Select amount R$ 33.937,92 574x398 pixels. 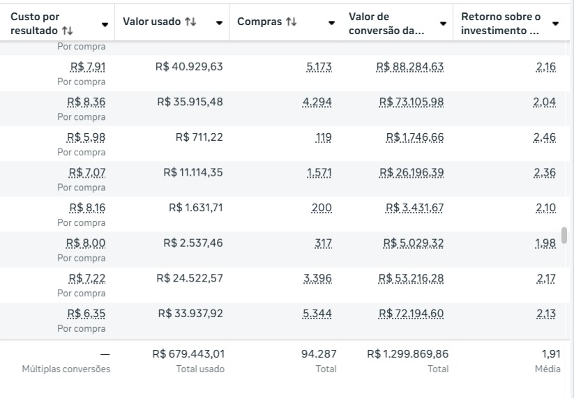[190, 314]
